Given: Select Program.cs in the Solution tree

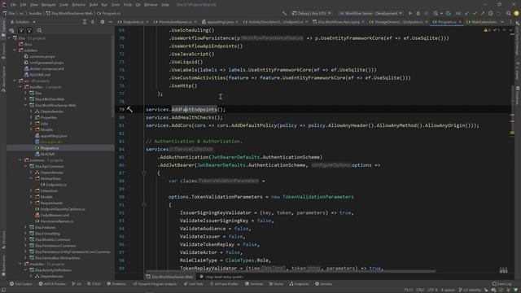Looking at the screenshot, I should click(x=50, y=148).
